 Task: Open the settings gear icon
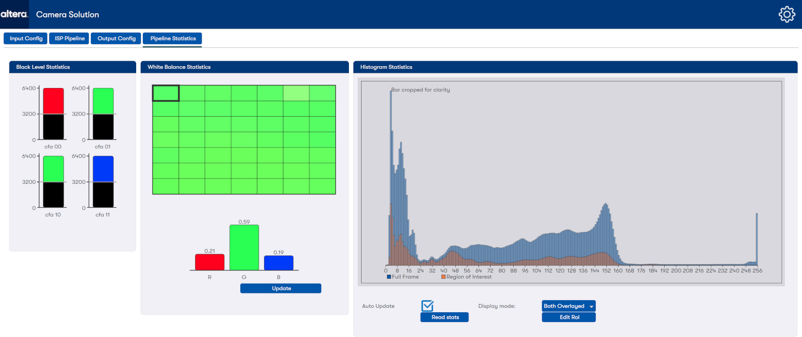(787, 14)
